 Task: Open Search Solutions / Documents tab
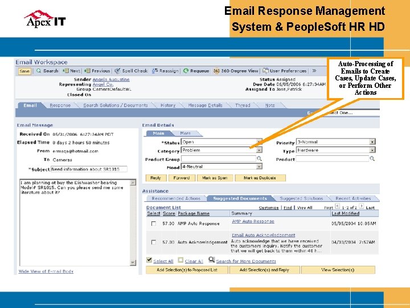(x=115, y=106)
